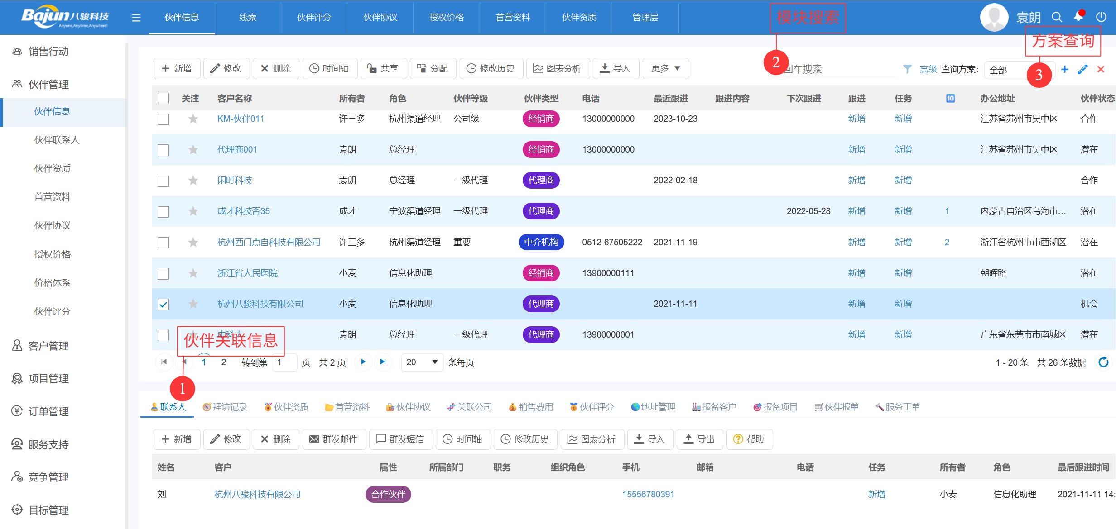Select the 分配 assign tool

pos(433,68)
